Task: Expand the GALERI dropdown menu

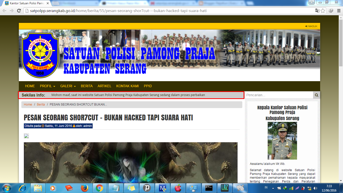Action: tap(68, 86)
